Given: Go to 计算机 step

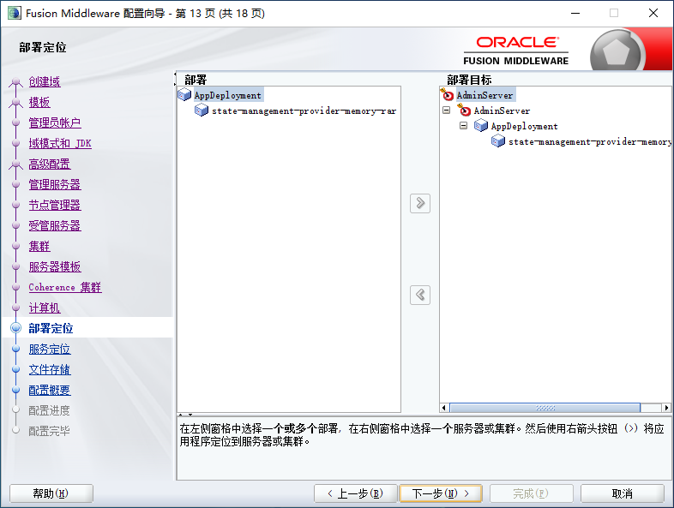Looking at the screenshot, I should (x=45, y=308).
